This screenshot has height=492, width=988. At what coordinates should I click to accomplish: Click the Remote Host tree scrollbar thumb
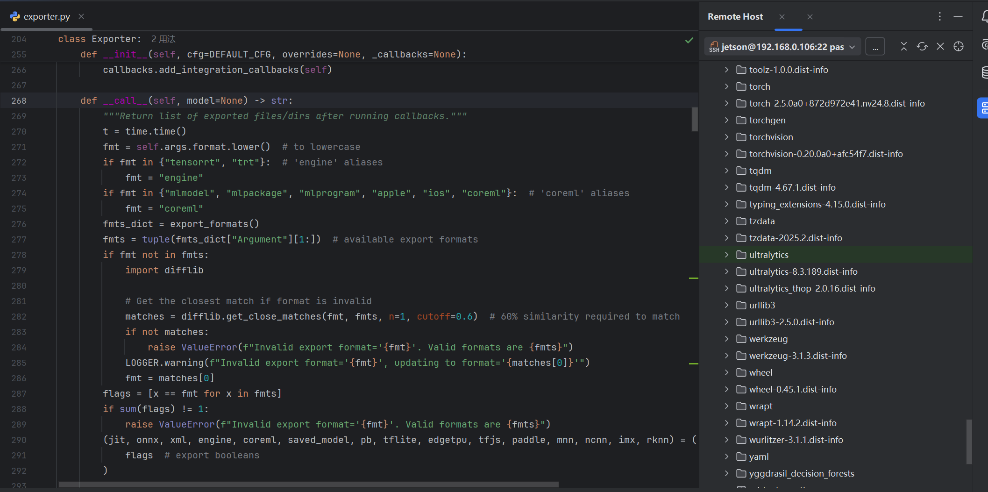point(969,442)
